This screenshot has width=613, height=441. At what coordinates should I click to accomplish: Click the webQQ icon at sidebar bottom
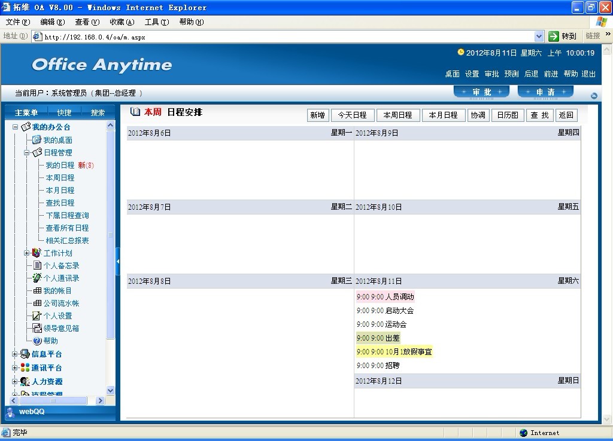11,412
